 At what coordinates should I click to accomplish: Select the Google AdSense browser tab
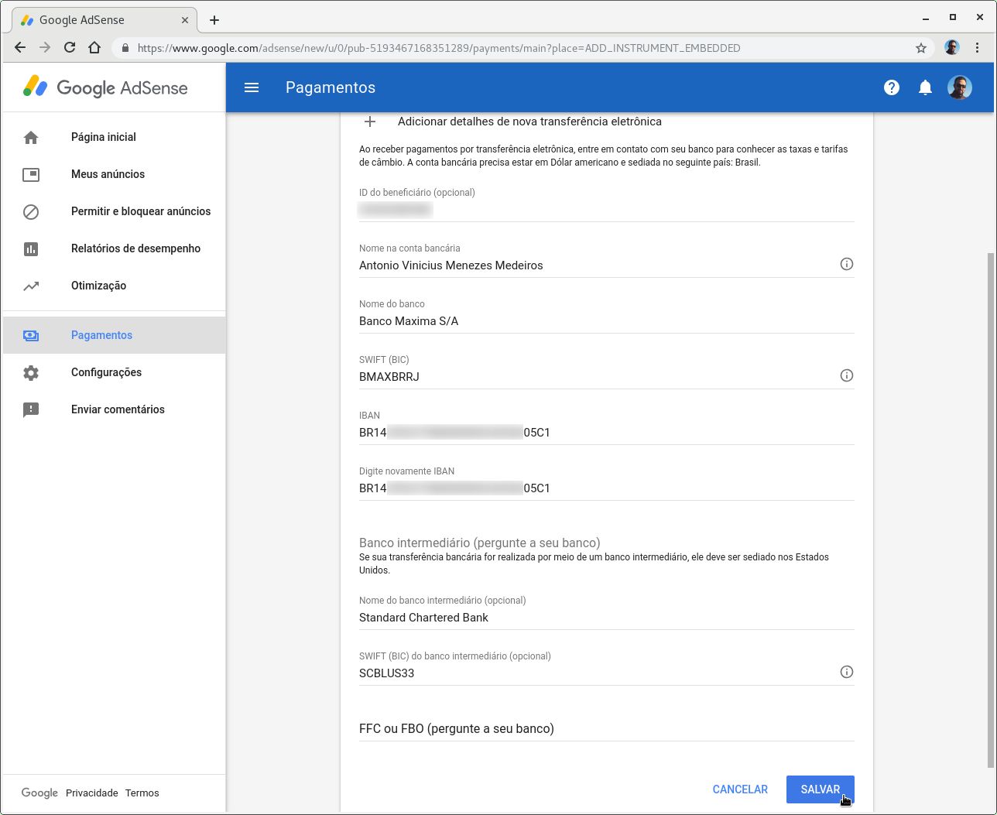(x=105, y=20)
